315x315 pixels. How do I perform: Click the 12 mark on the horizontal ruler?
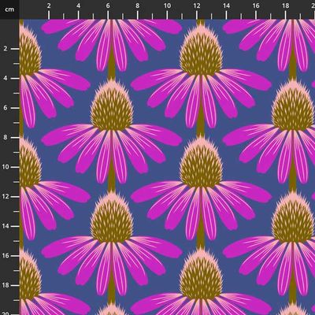197,6
